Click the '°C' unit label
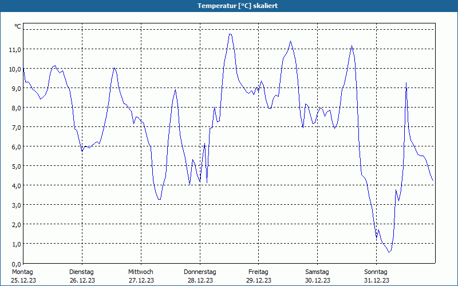Image resolution: width=458 pixels, height=286 pixels. [18, 26]
